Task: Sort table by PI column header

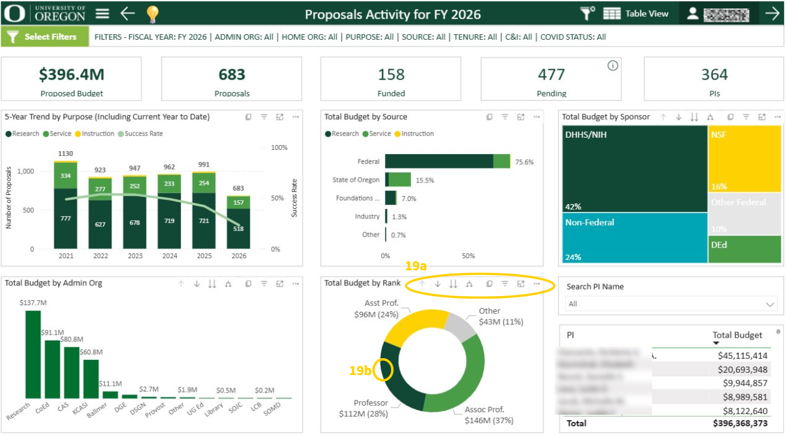Action: (570, 335)
